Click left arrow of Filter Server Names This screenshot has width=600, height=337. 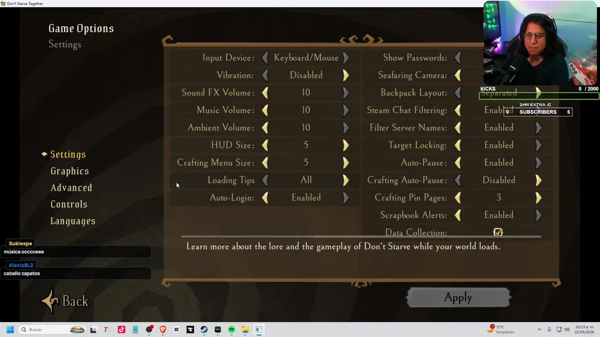click(458, 128)
